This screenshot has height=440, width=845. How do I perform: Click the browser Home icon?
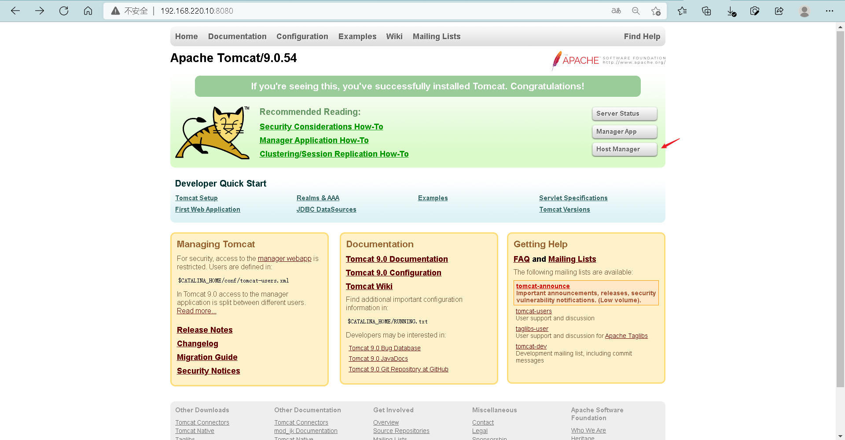click(88, 11)
